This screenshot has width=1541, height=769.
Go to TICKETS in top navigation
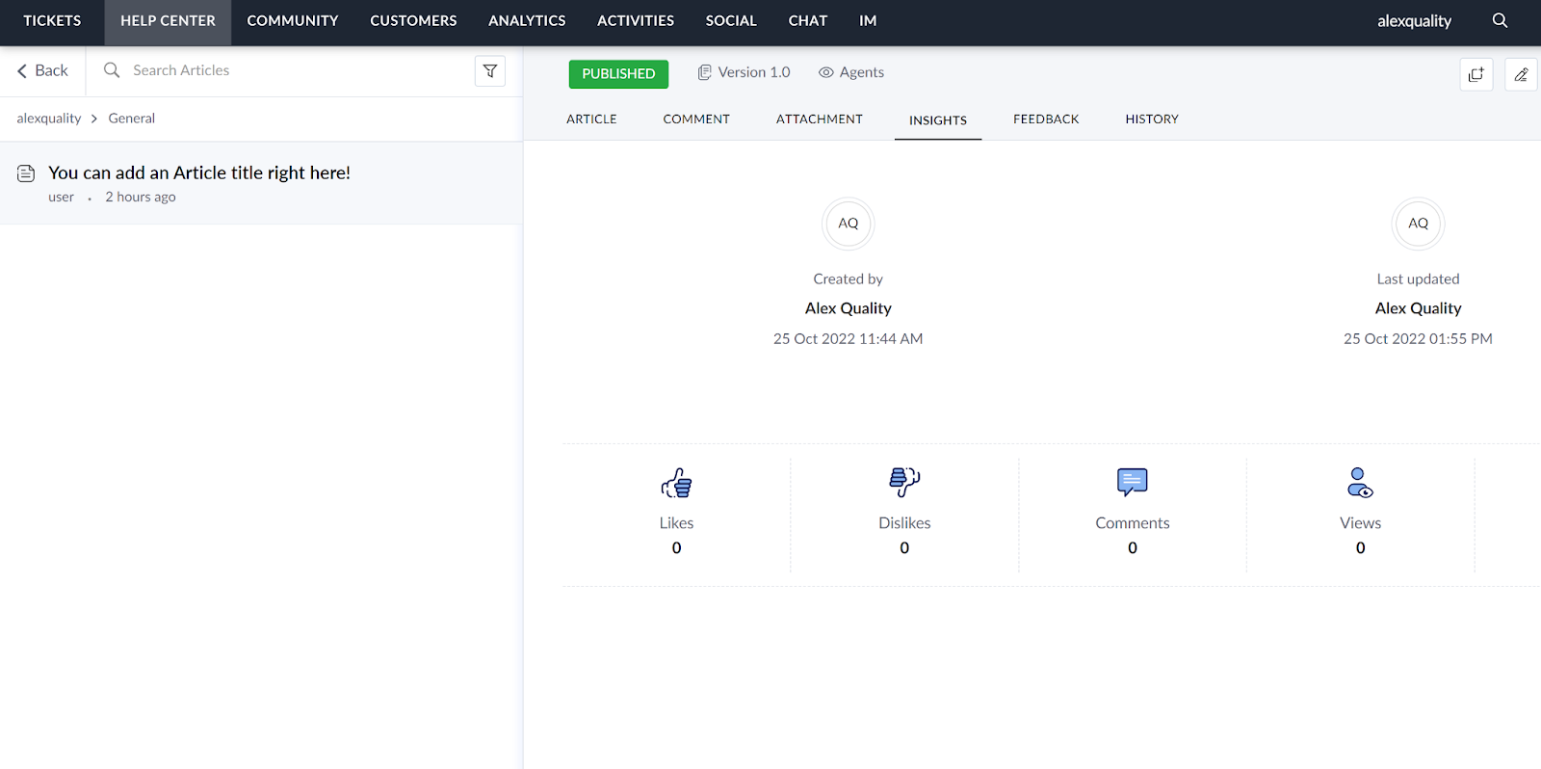(52, 21)
